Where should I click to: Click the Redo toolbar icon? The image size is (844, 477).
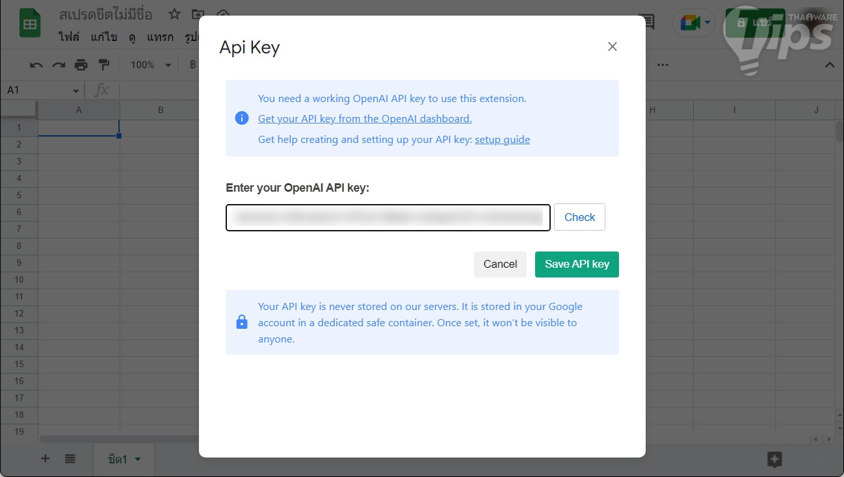(x=59, y=65)
